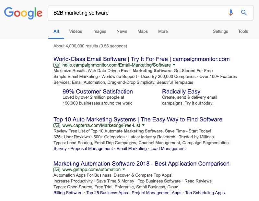
Task: Click www.getapp.com/automation URL text
Action: coord(91,170)
